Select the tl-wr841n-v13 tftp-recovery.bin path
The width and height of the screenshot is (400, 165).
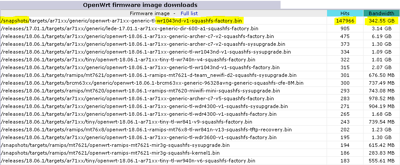tap(146, 130)
